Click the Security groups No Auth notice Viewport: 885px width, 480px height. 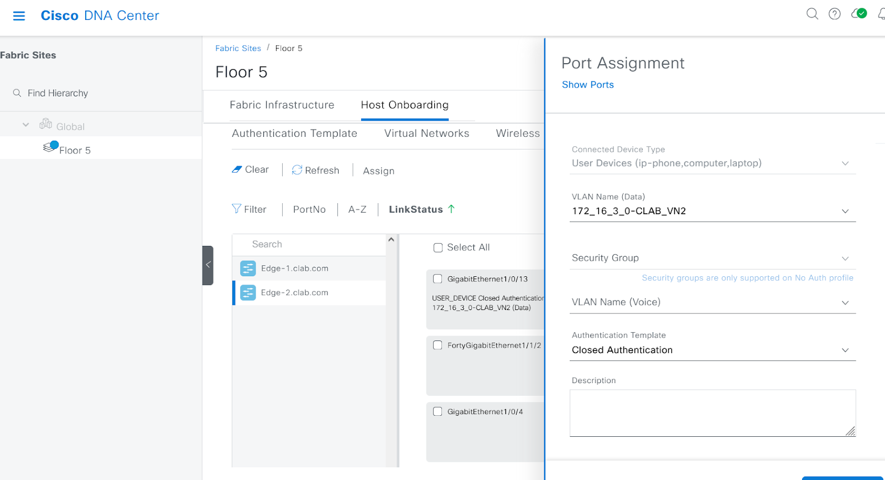click(x=747, y=278)
